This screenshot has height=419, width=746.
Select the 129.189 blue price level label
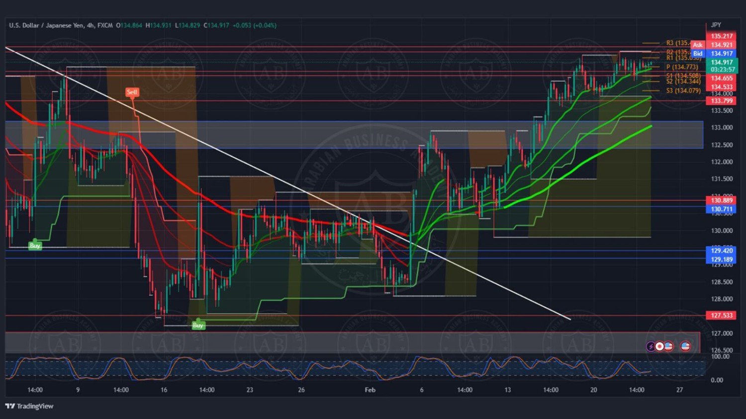722,259
